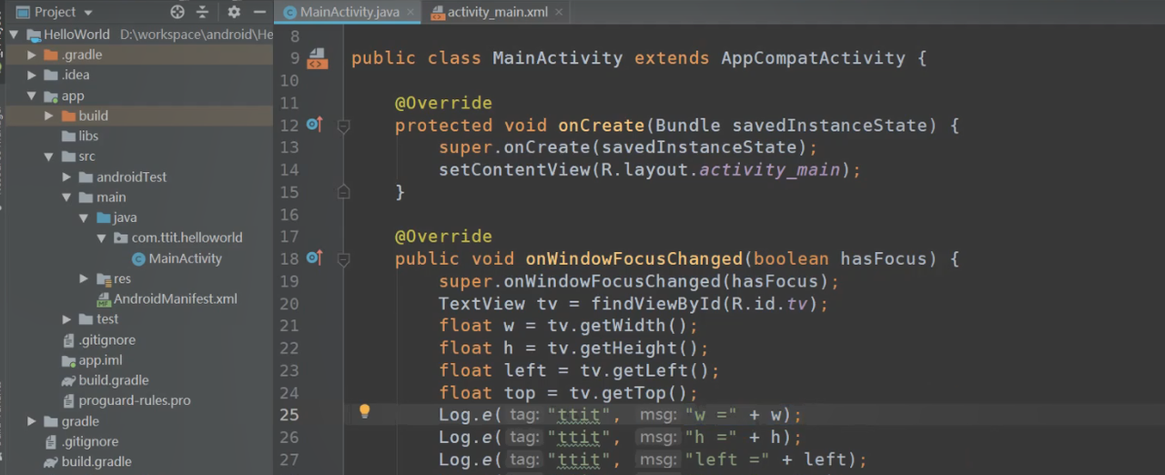Viewport: 1165px width, 475px height.
Task: Click the related XML file gutter icon
Action: pyautogui.click(x=317, y=58)
